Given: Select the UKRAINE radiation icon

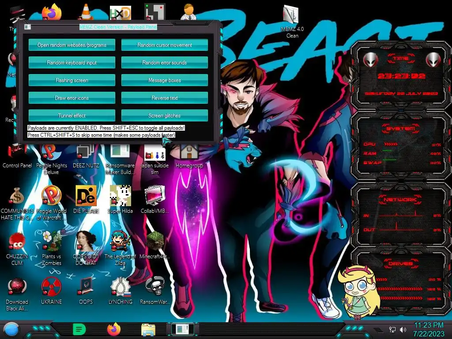Looking at the screenshot, I should (x=51, y=290).
